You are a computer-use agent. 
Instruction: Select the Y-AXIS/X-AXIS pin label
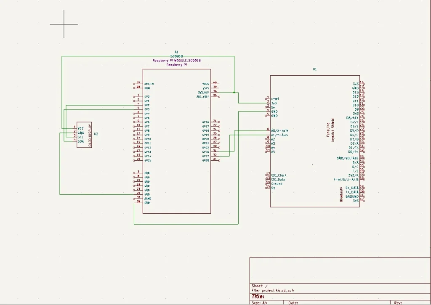point(346,180)
